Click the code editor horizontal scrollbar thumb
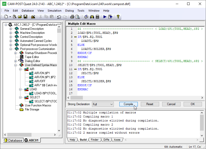The width and height of the screenshot is (206, 149). click(77, 98)
